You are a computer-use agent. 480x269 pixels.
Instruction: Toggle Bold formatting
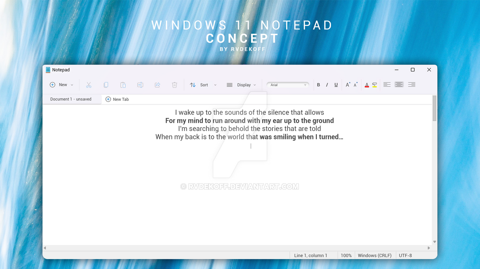coord(319,85)
